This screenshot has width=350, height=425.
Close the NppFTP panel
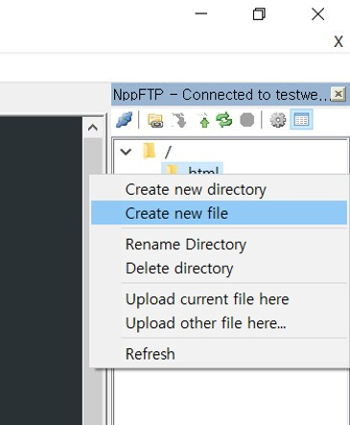point(338,94)
